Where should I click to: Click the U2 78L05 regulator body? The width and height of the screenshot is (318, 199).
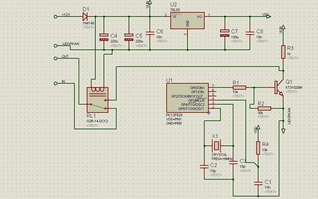click(188, 20)
